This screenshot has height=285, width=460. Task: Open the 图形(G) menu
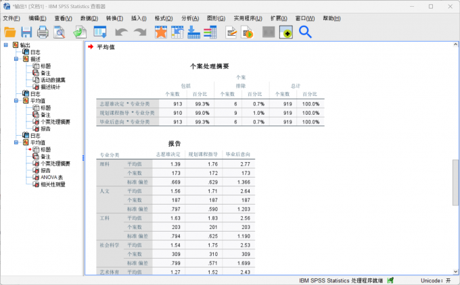[216, 18]
